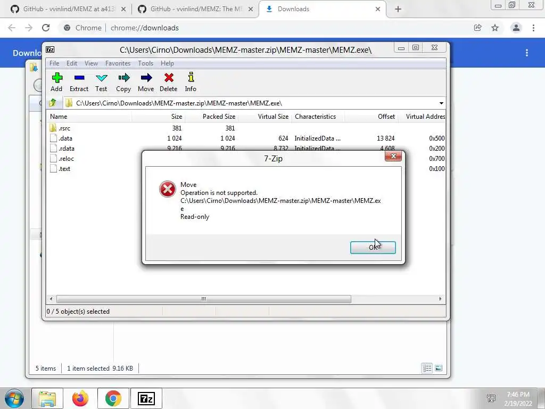Open 7-Zip window system menu icon
The height and width of the screenshot is (409, 545).
point(50,50)
